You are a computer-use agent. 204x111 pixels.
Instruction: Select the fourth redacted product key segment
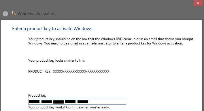(x=70, y=102)
